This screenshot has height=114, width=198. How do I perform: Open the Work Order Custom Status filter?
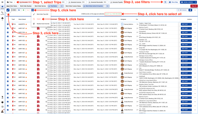pos(73,6)
